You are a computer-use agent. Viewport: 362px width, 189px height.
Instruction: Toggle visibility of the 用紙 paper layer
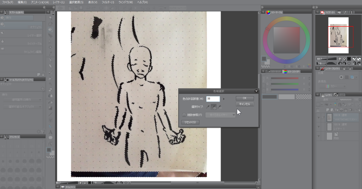pyautogui.click(x=319, y=136)
